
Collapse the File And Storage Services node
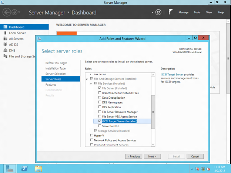[x=87, y=79]
